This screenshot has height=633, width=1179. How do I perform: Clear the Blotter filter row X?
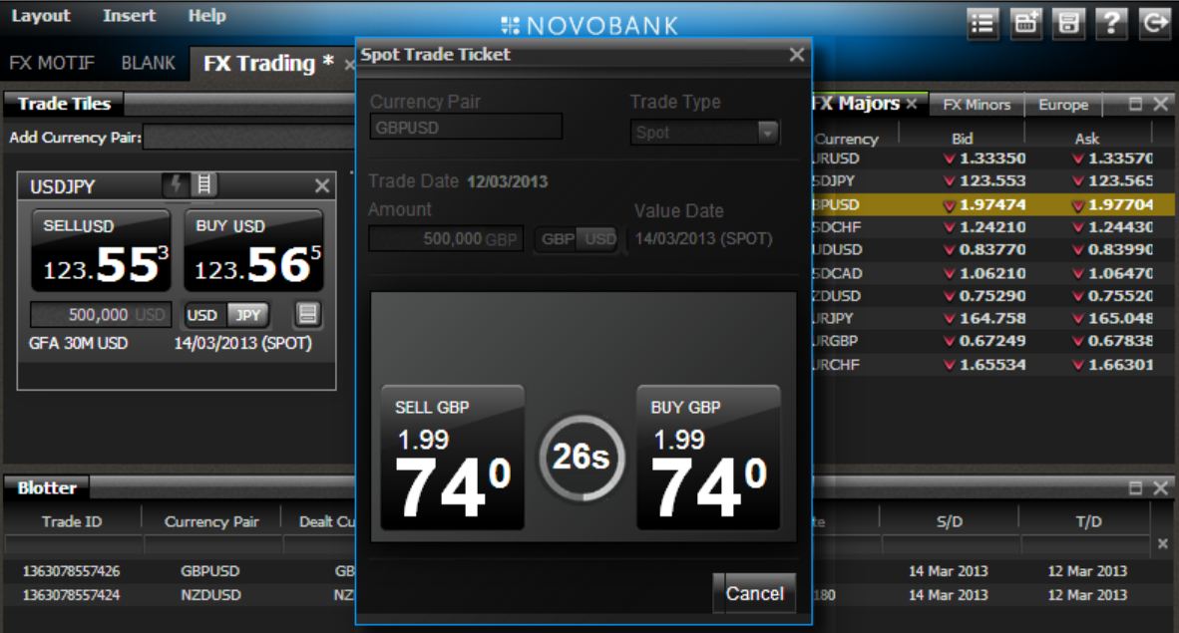coord(1162,543)
